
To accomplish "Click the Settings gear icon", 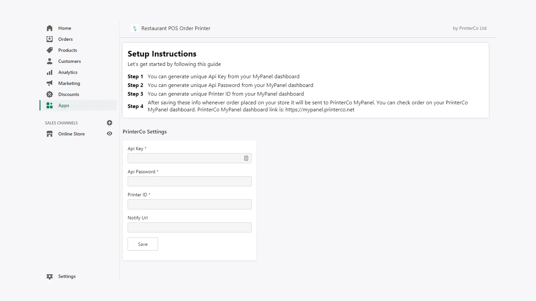I will [x=50, y=277].
